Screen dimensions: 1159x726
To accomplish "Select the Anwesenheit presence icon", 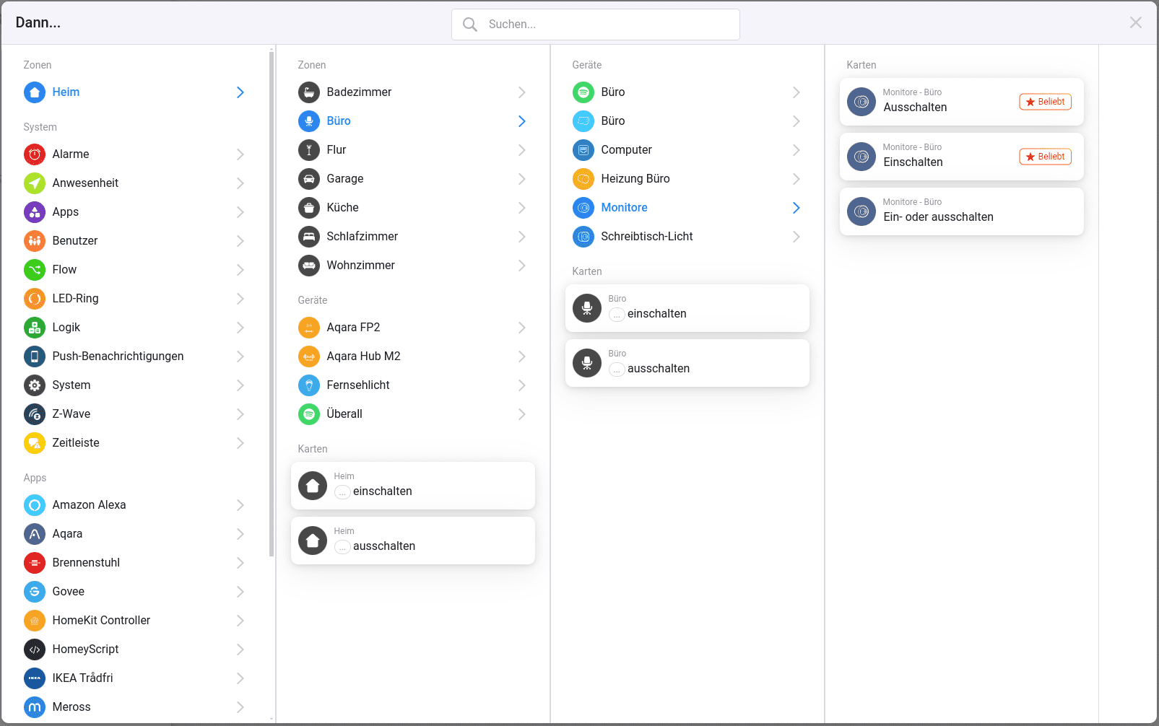I will [35, 183].
